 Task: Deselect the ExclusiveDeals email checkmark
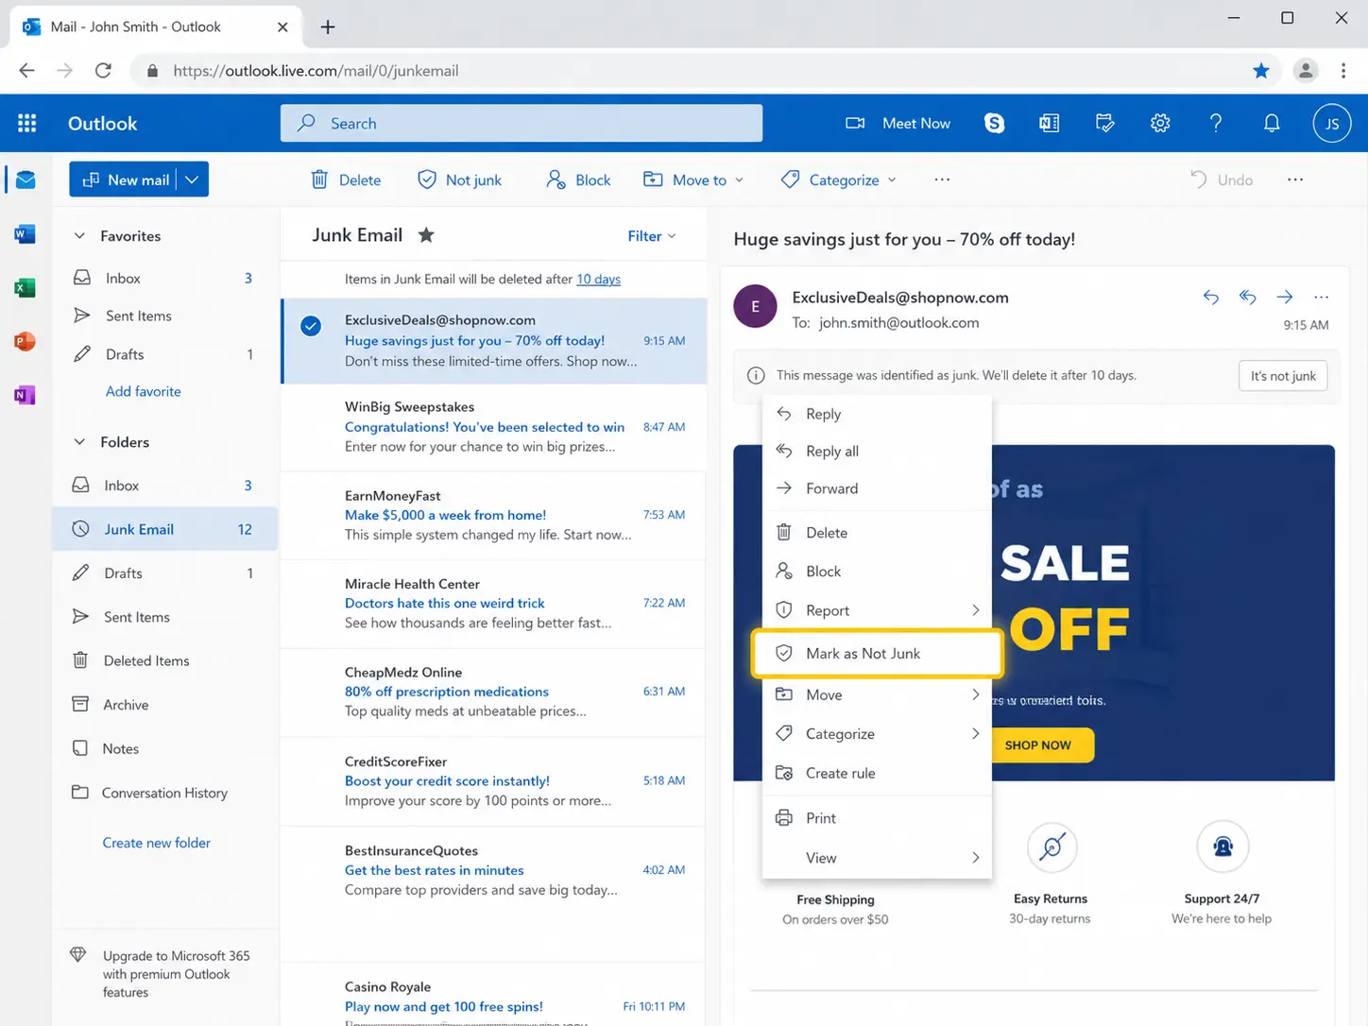(x=311, y=326)
